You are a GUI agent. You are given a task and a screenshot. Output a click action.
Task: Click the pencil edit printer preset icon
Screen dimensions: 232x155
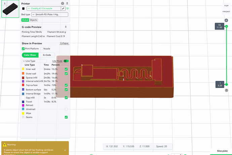pos(63,8)
